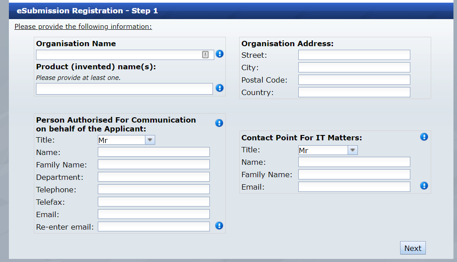Screen dimensions: 457x262
Task: Focus the Organisation Name input field
Action: pos(125,55)
